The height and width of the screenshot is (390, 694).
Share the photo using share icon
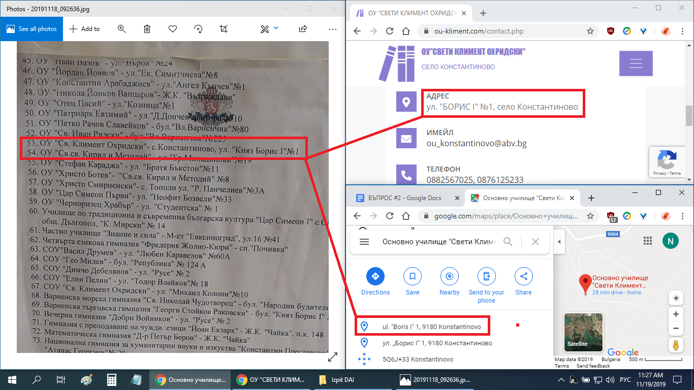[x=303, y=29]
